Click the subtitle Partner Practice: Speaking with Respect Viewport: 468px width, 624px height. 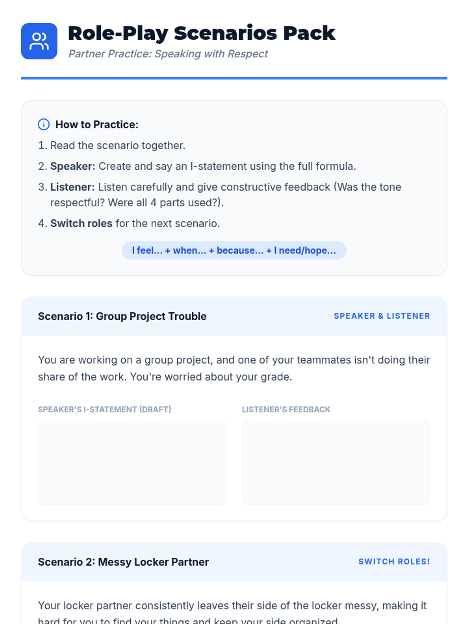pos(168,54)
